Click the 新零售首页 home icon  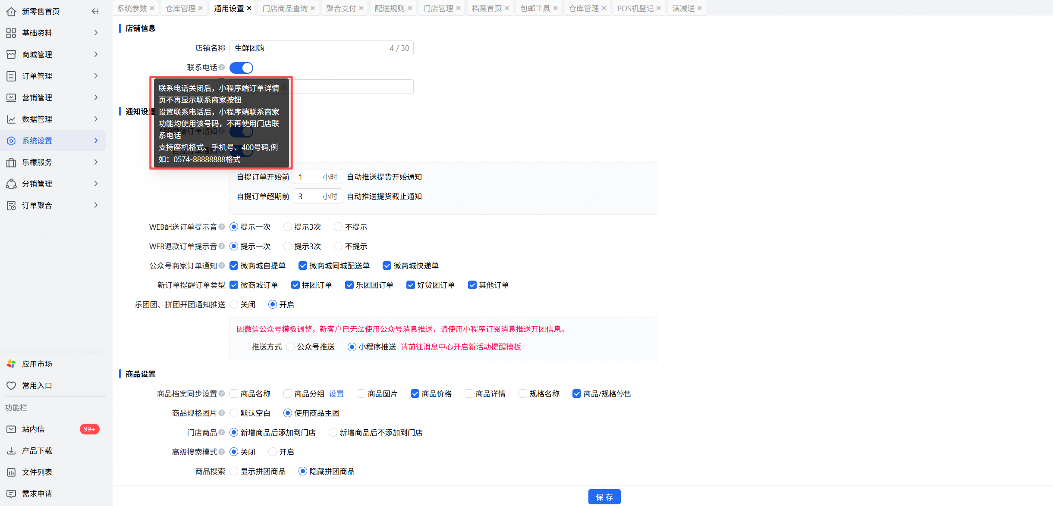(11, 11)
